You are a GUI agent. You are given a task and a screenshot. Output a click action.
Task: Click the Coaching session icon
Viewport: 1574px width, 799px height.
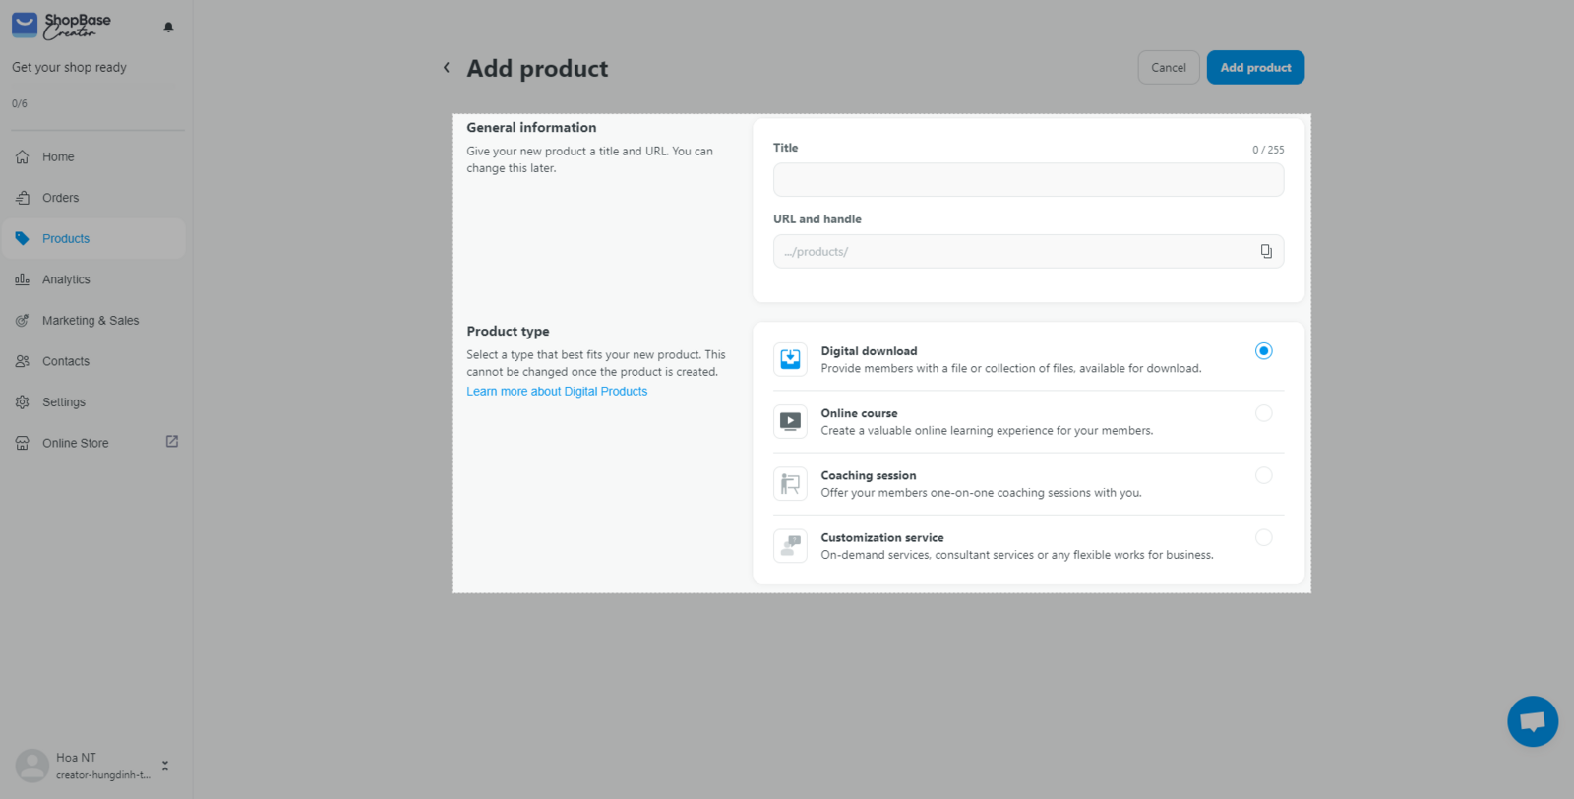tap(790, 484)
